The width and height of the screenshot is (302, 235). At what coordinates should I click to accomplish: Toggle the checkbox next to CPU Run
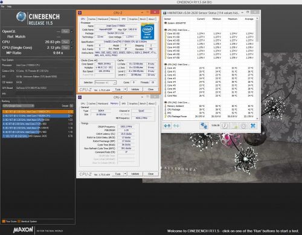[x=72, y=42]
